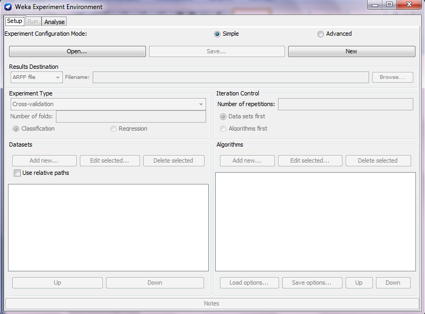
Task: Click the Number of folds field
Action: tap(131, 116)
